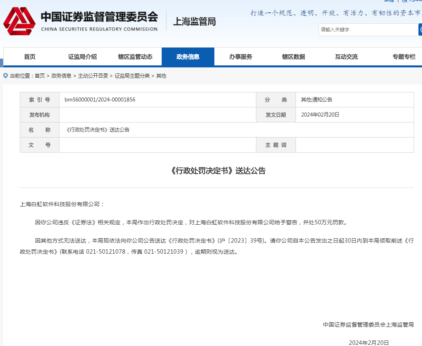Click 其他 at end of breadcrumb

pos(161,76)
